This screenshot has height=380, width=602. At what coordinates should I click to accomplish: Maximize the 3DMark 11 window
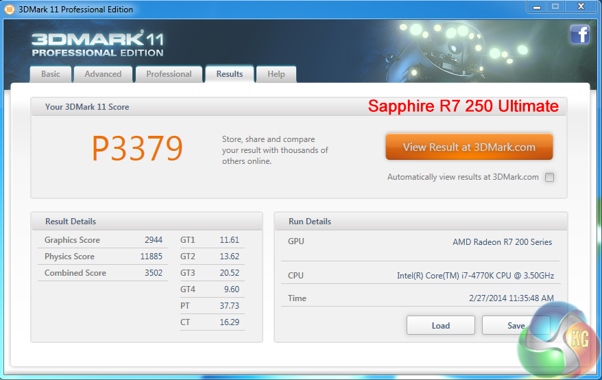click(555, 7)
